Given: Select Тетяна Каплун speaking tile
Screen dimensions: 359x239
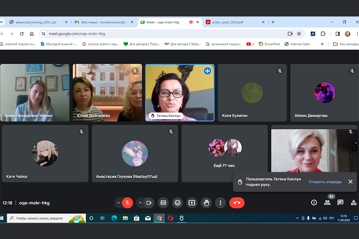Looking at the screenshot, I should (x=180, y=93).
